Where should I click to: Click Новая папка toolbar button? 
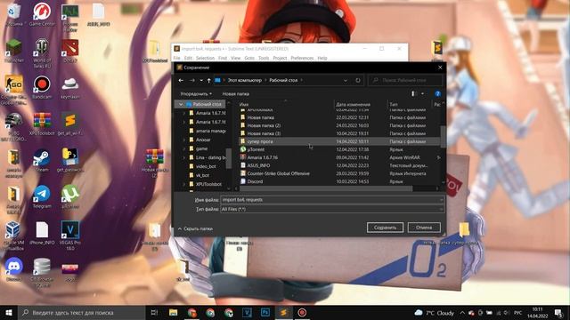(235, 93)
